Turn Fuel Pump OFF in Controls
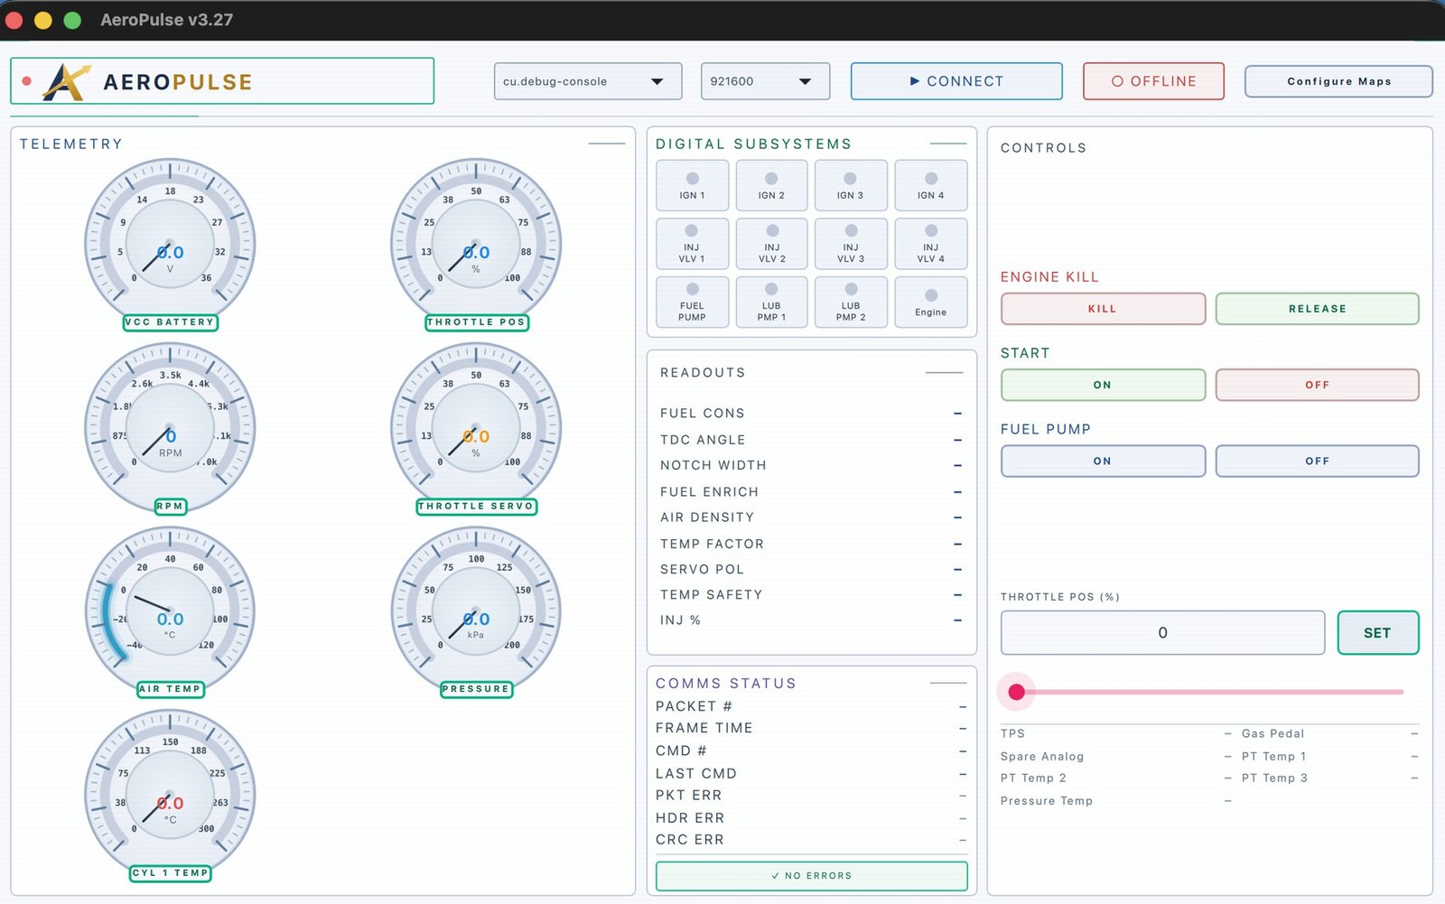Viewport: 1445px width, 904px height. 1317,461
